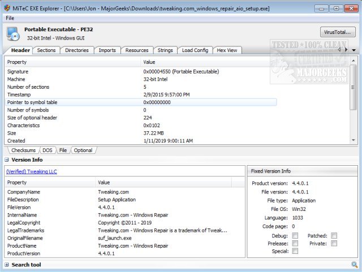Open the (Verified) Tweaking LLC link

click(32, 171)
